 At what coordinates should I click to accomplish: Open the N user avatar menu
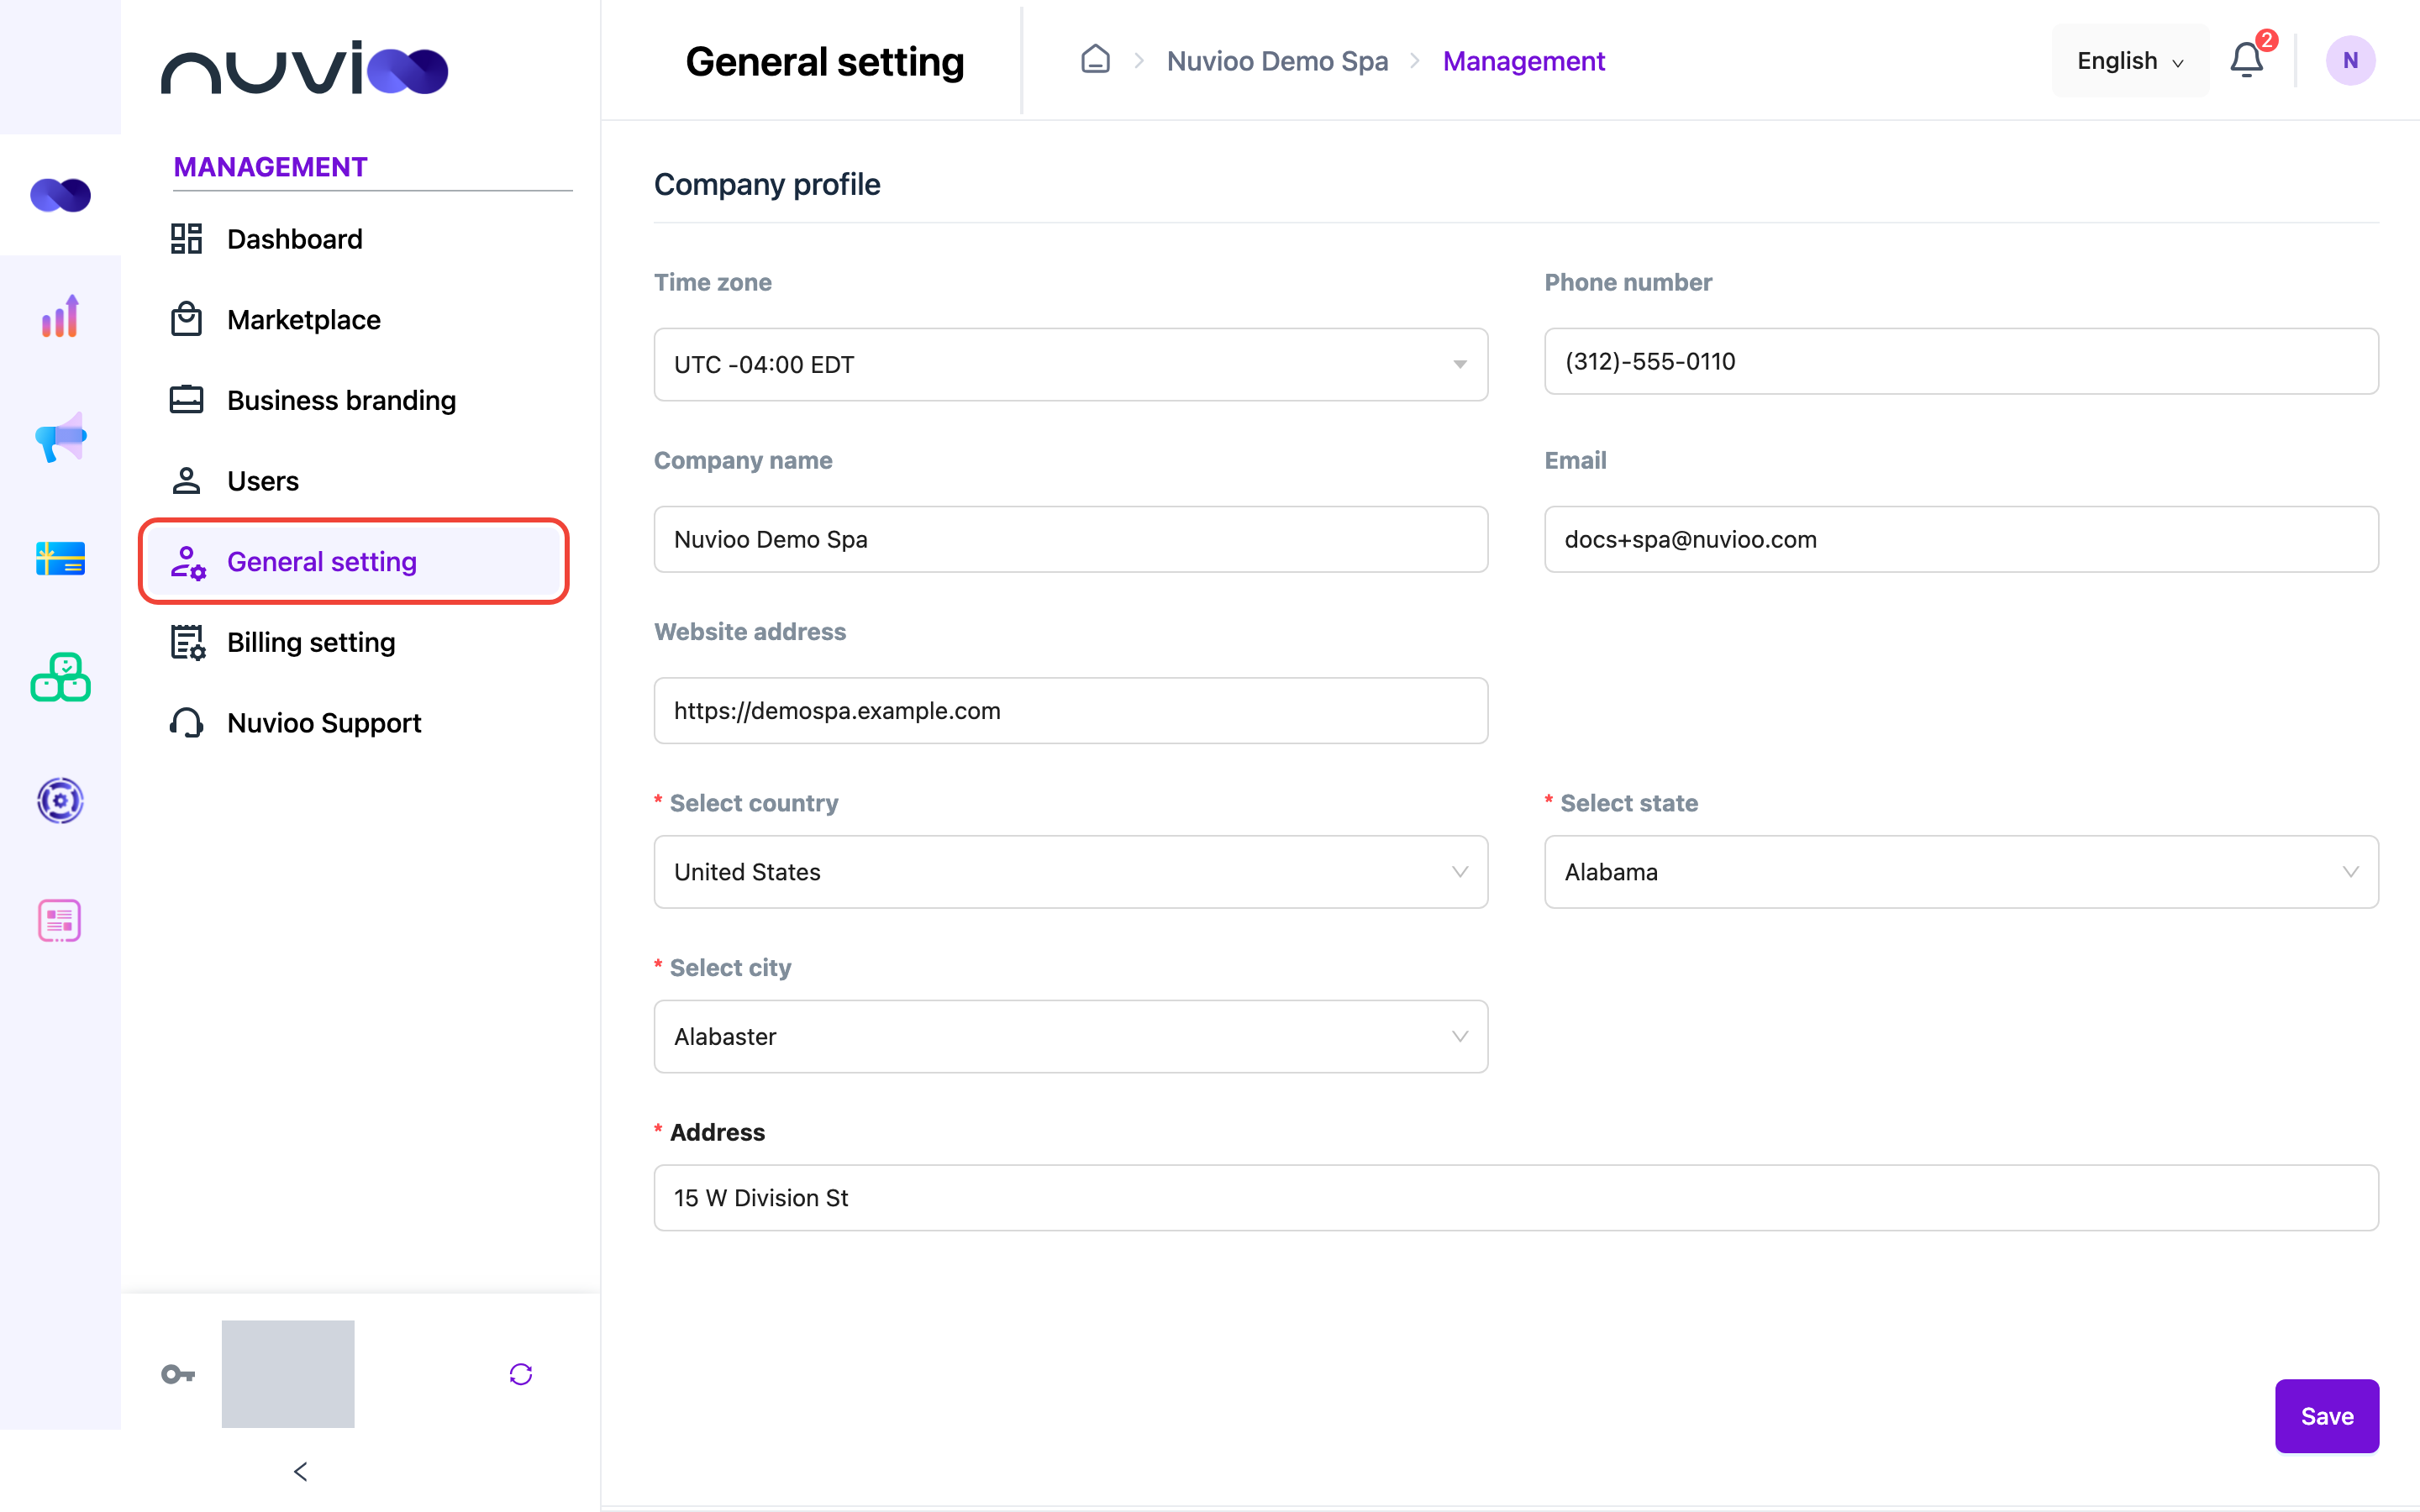2350,60
